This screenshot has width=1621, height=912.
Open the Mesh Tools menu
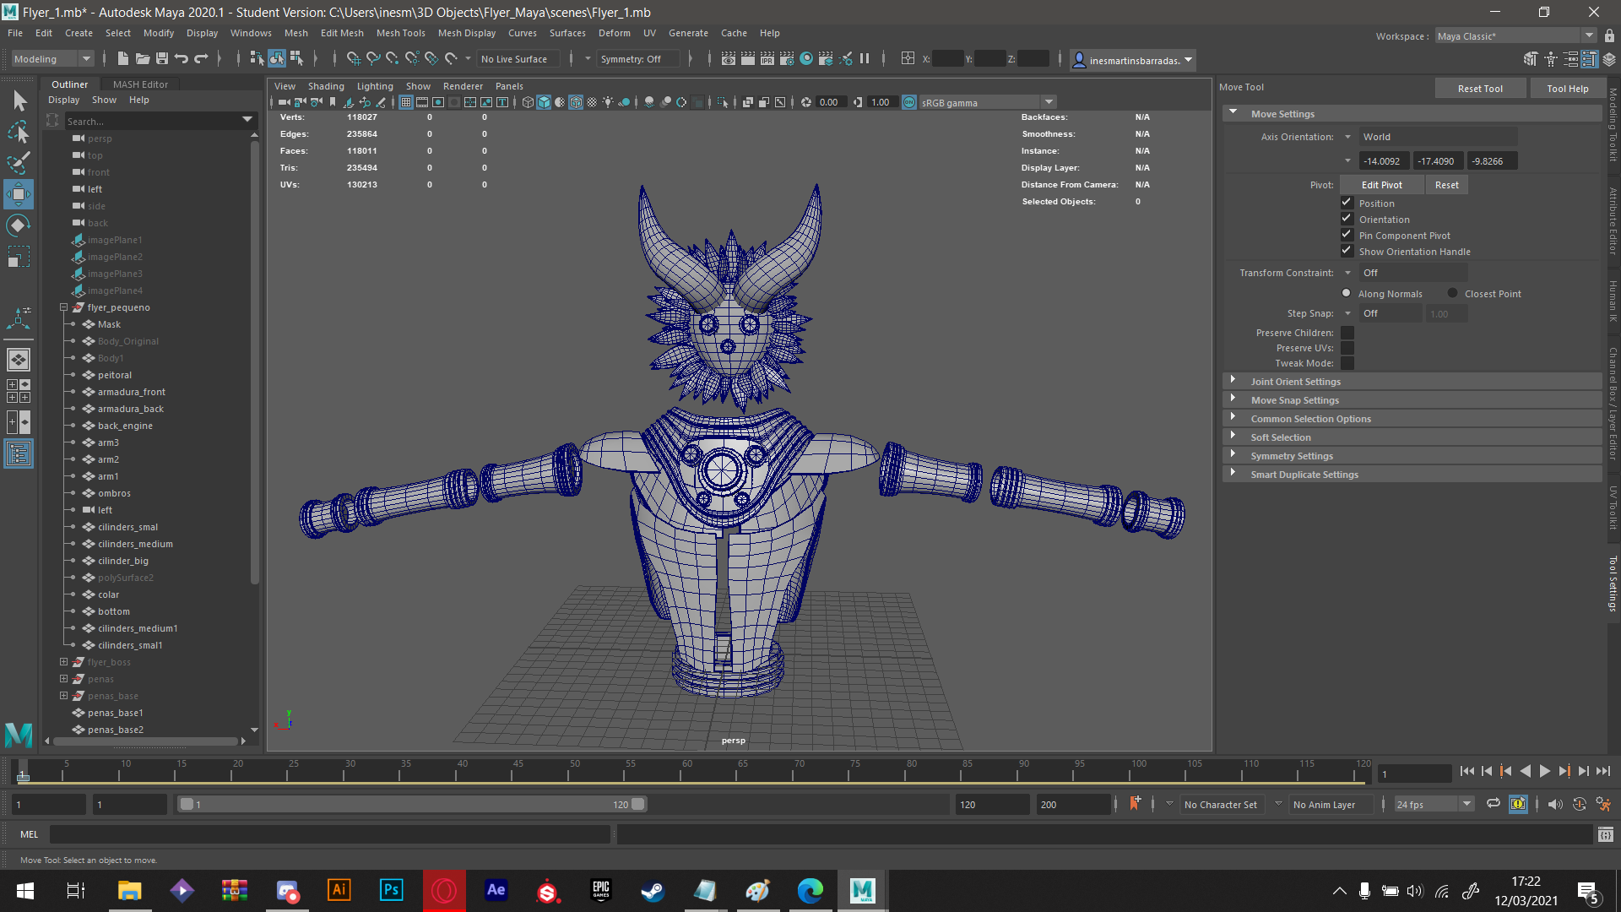click(400, 33)
